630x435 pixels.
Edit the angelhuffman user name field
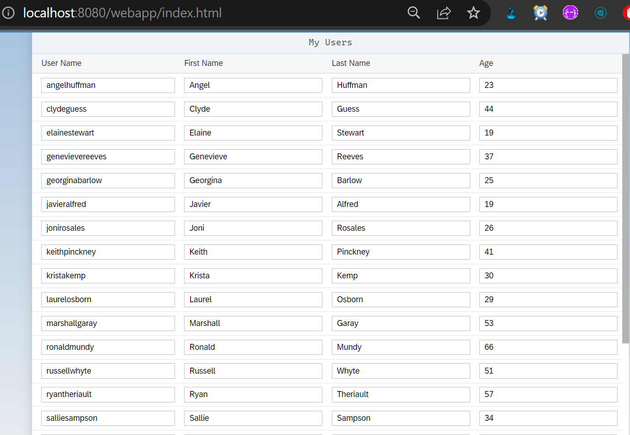click(108, 85)
